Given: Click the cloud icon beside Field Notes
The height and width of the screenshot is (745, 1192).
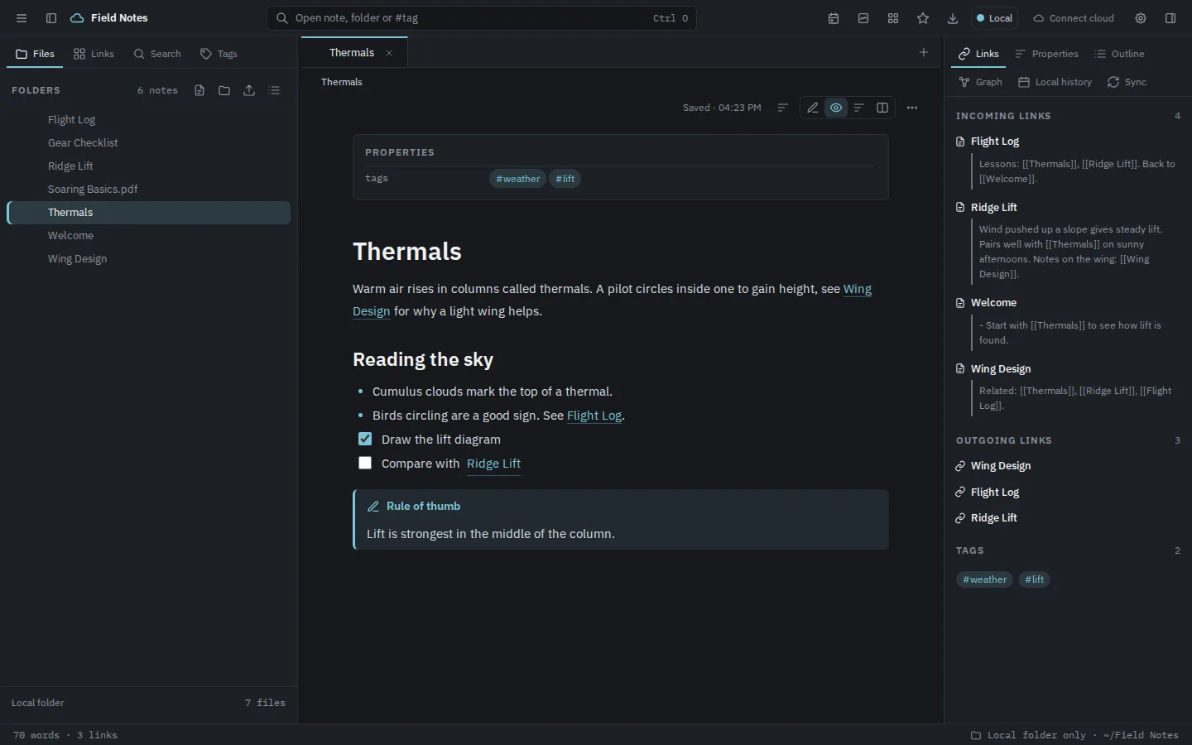Looking at the screenshot, I should 77,18.
